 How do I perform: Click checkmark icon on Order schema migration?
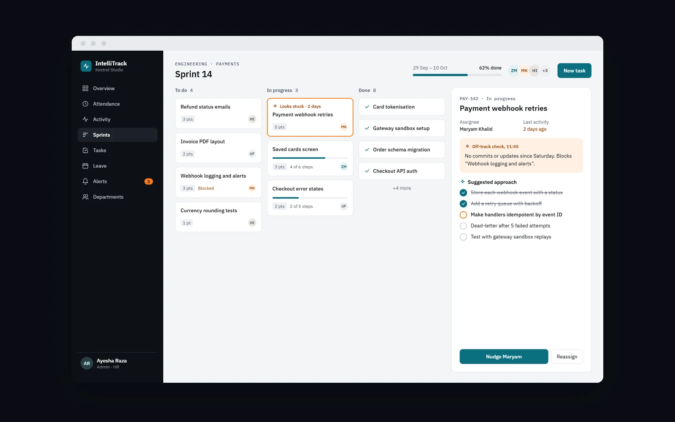pyautogui.click(x=367, y=149)
